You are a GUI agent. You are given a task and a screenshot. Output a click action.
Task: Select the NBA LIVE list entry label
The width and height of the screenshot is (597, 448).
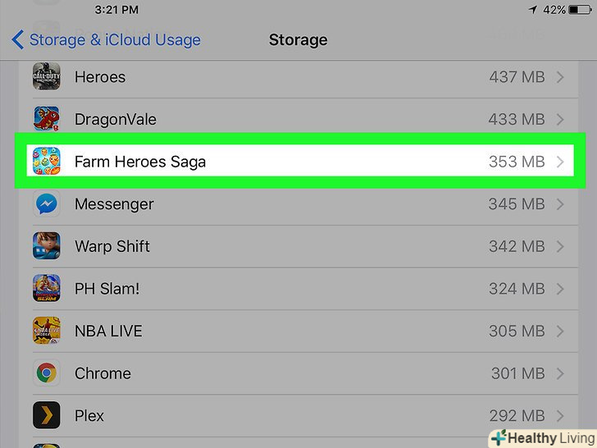click(x=108, y=331)
